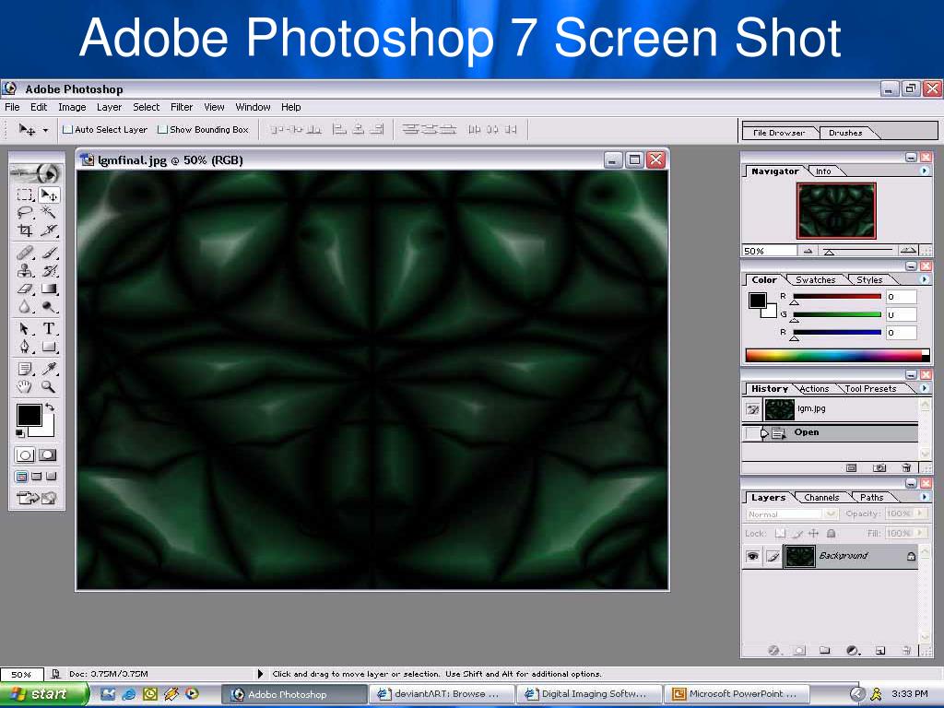Image resolution: width=944 pixels, height=708 pixels.
Task: Click the Navigator zoom slider handle
Action: (829, 253)
